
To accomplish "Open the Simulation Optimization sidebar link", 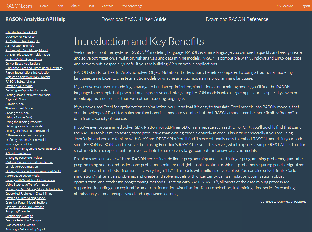I will pos(22,167).
